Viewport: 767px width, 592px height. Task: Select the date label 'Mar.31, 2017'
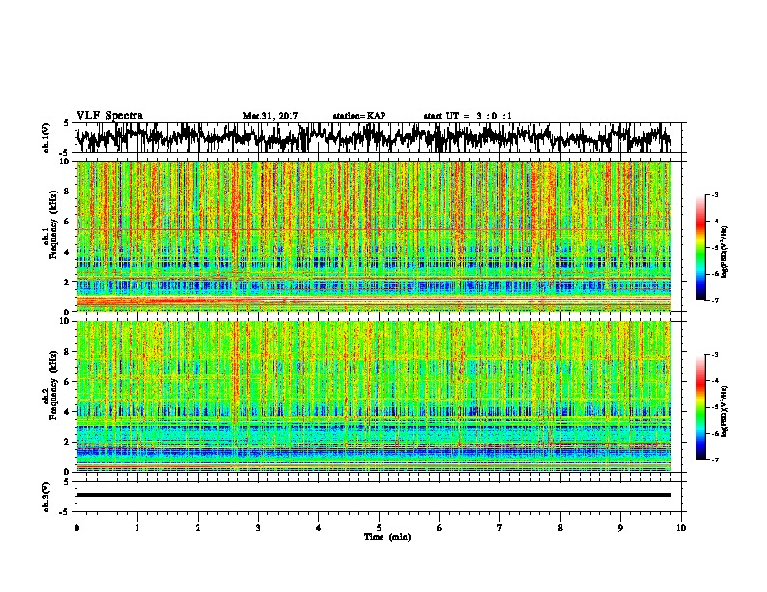coord(270,116)
